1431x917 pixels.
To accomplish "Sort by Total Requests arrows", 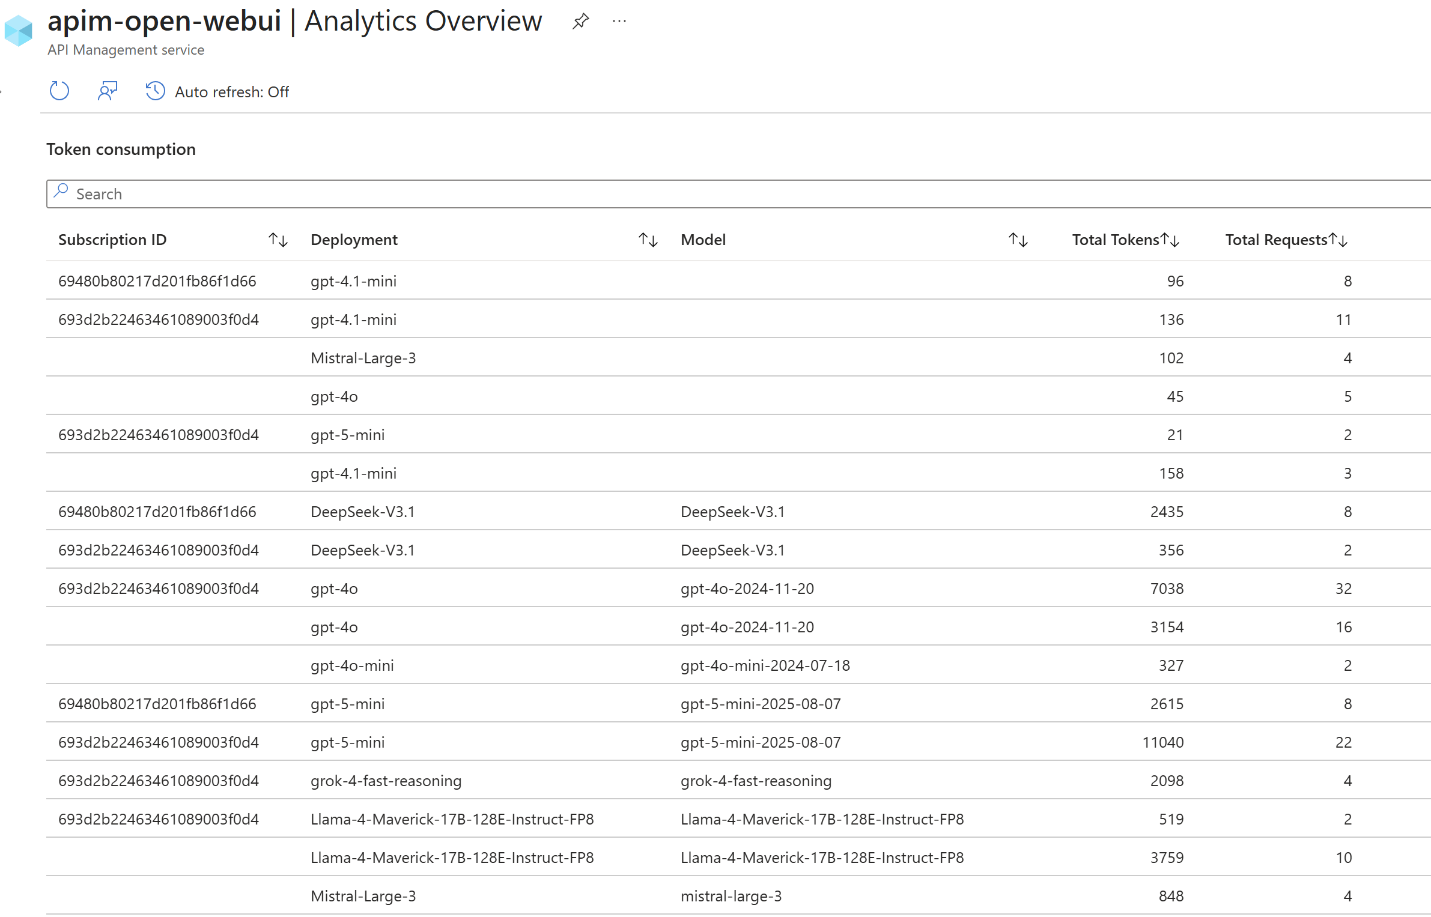I will click(1338, 240).
